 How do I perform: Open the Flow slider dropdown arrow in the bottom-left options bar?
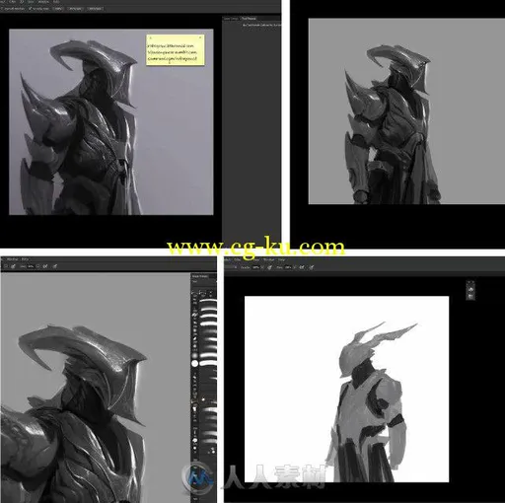point(38,266)
